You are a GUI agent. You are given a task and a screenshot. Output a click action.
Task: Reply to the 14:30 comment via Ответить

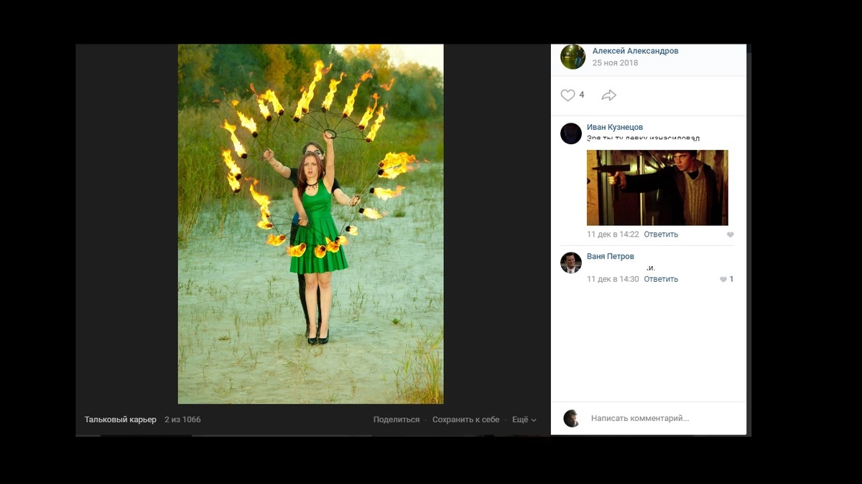[x=661, y=279]
